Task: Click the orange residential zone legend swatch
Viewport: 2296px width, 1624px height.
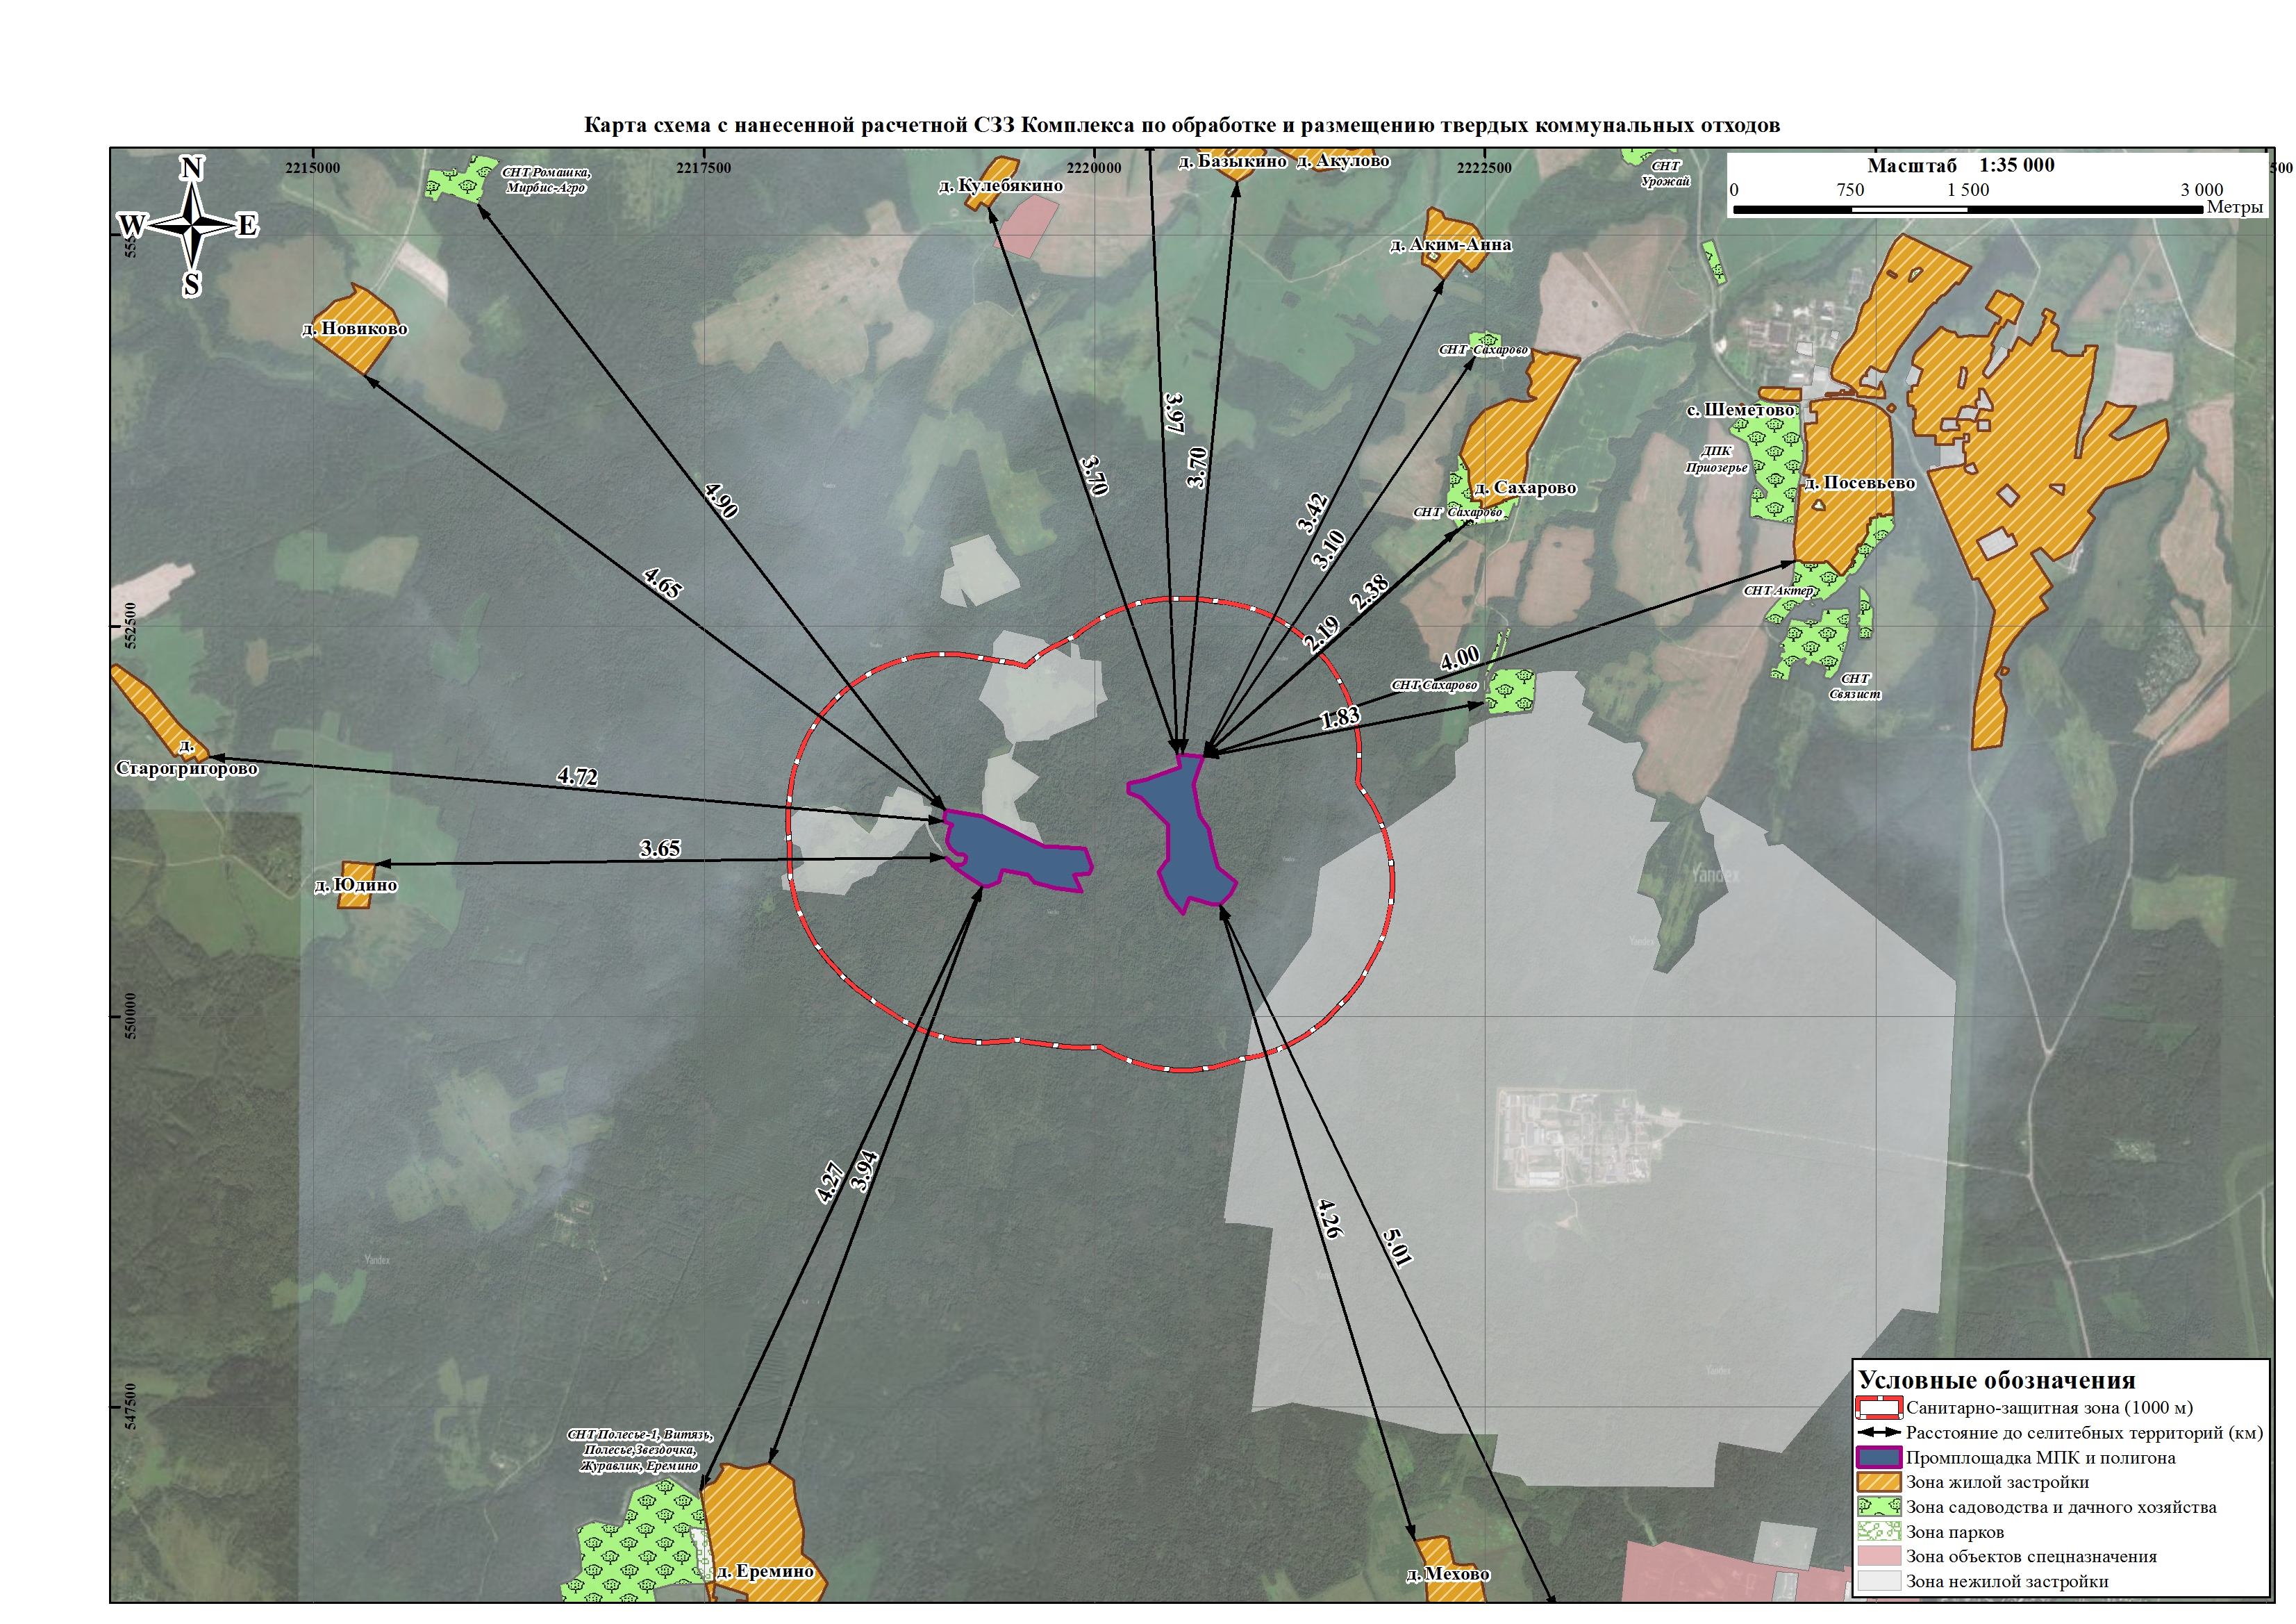Action: pos(1878,1482)
